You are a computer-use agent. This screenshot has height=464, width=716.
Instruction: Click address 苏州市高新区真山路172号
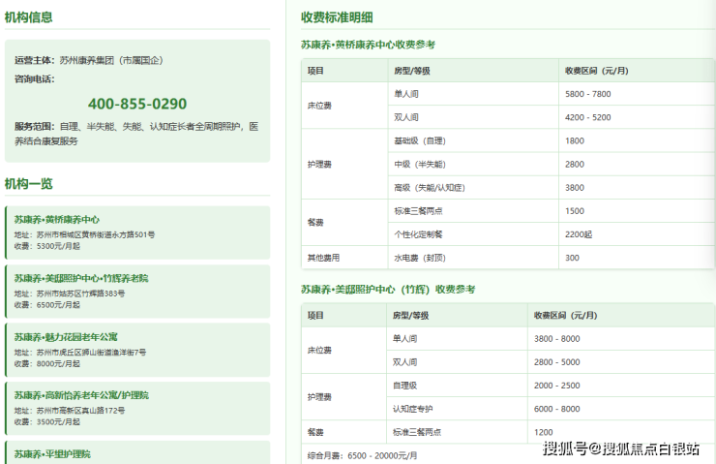click(x=81, y=411)
